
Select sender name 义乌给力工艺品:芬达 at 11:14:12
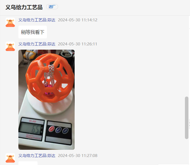click(37, 20)
